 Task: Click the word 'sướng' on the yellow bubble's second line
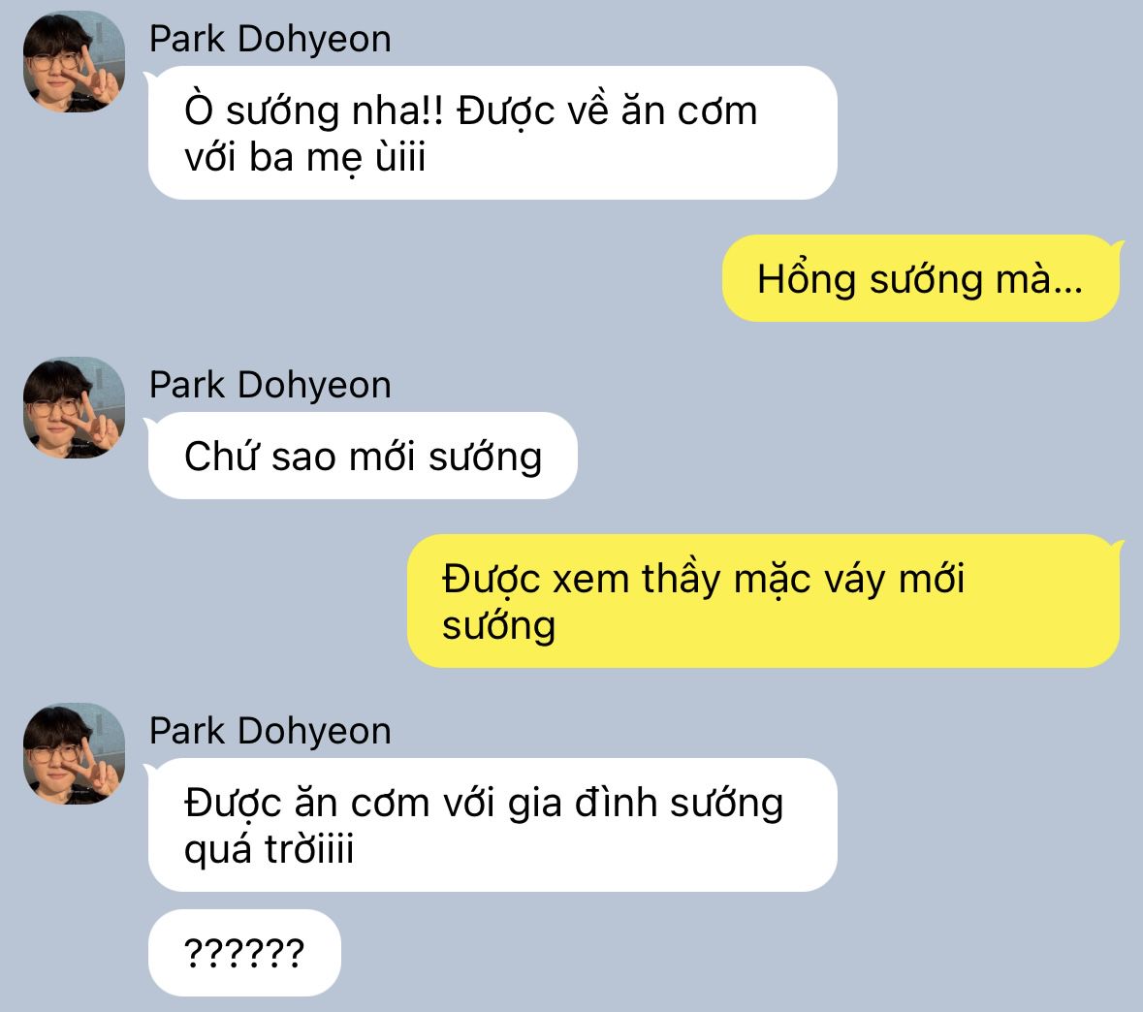498,627
